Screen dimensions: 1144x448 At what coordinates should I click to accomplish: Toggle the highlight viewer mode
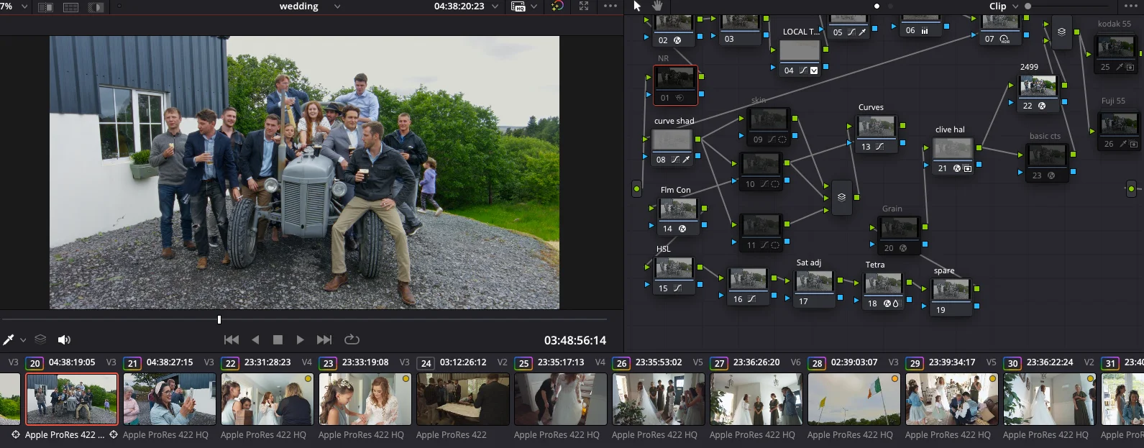click(x=96, y=6)
